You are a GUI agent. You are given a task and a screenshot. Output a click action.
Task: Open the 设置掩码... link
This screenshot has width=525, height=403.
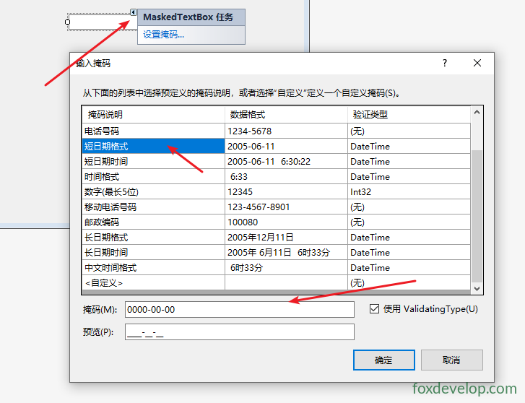[x=163, y=35]
